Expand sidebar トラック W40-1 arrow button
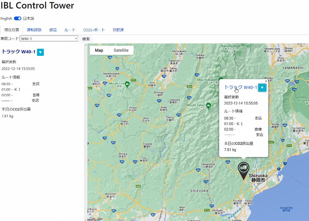 click(40, 52)
